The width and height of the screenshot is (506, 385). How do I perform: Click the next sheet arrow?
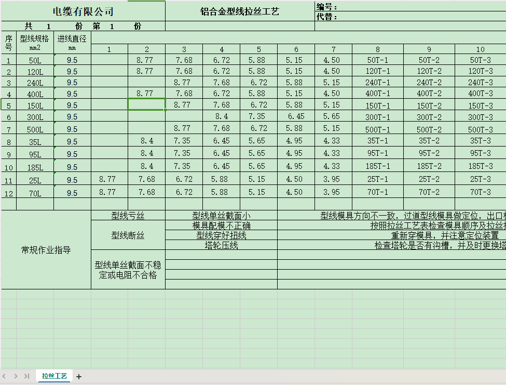(16, 376)
